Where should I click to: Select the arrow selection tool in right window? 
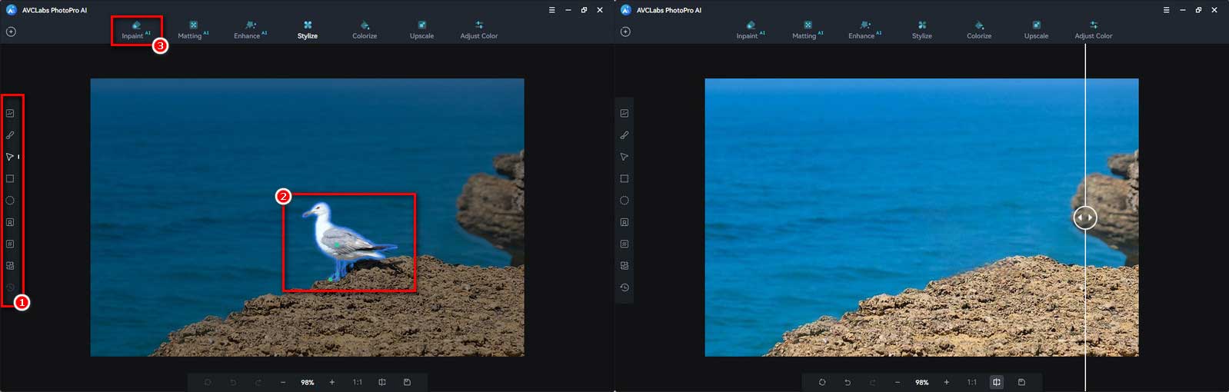[x=624, y=157]
